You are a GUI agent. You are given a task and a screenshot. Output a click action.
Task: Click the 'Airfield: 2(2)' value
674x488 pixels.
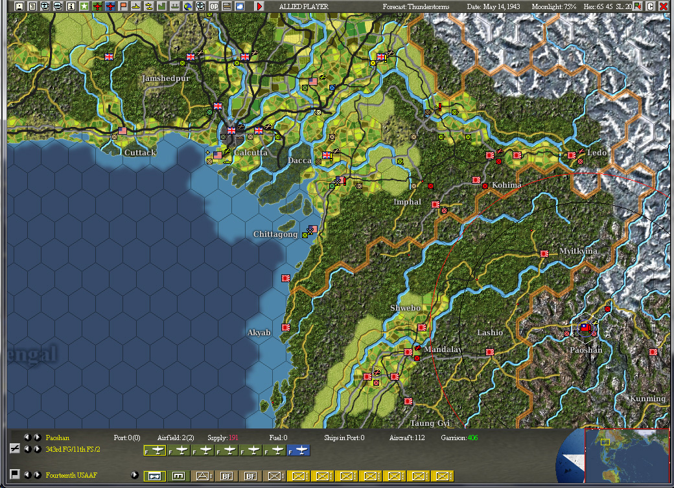pos(176,438)
